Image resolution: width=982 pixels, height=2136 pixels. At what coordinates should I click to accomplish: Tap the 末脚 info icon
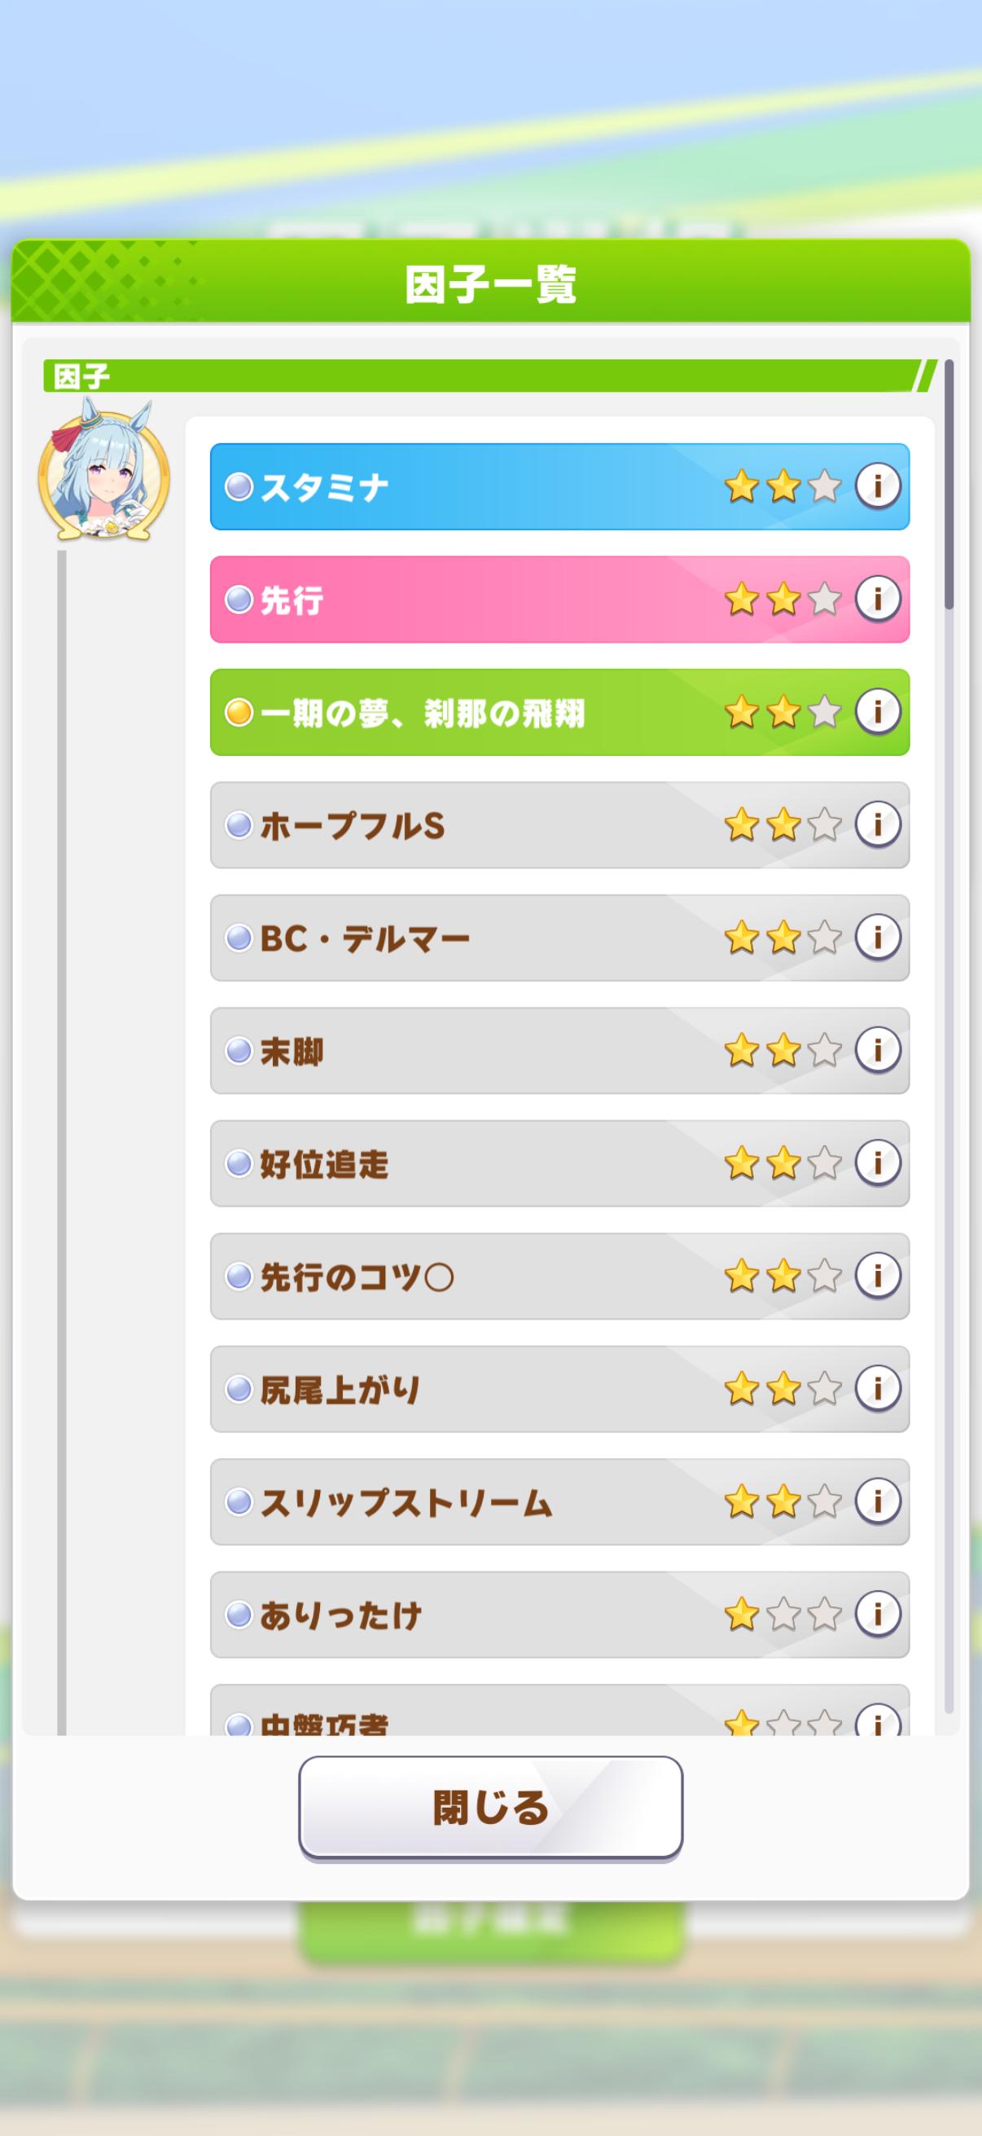(877, 1050)
